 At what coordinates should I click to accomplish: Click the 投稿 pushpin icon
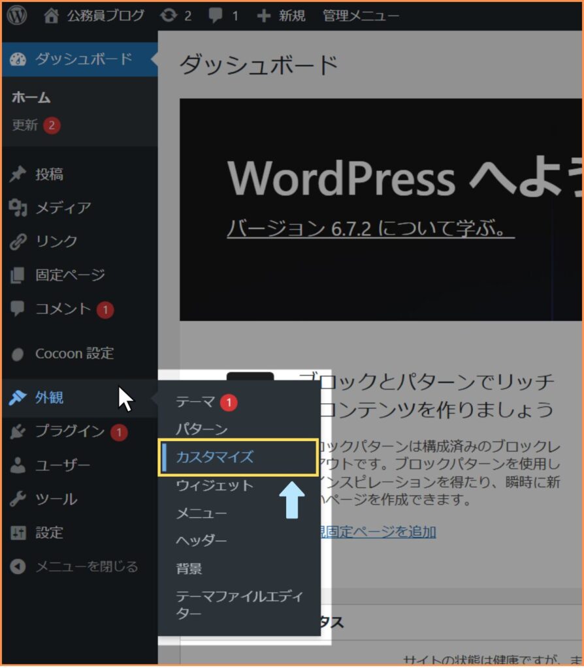18,174
